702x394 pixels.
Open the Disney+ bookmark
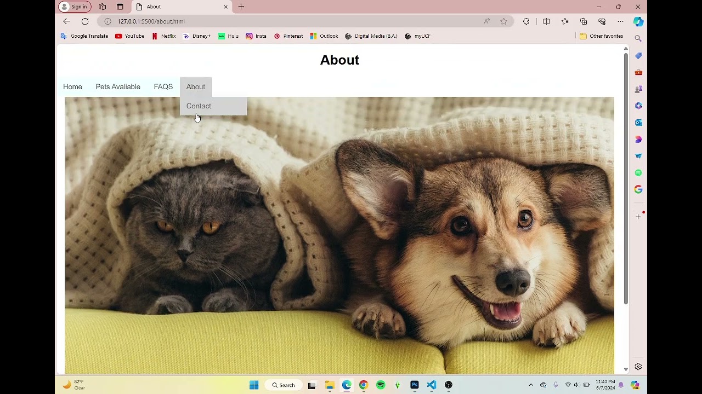tap(196, 36)
